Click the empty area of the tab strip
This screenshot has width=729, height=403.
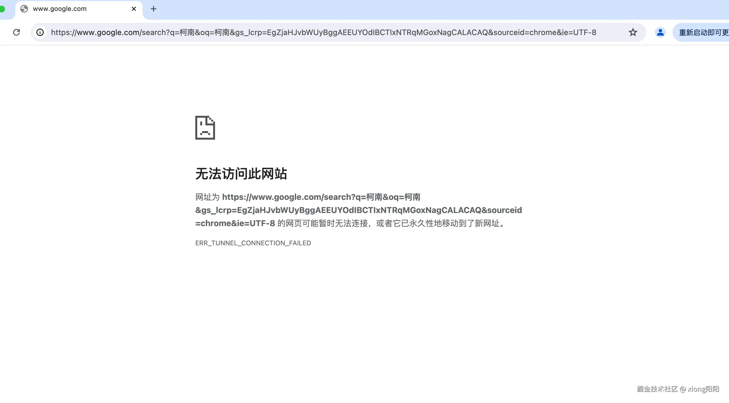click(425, 9)
